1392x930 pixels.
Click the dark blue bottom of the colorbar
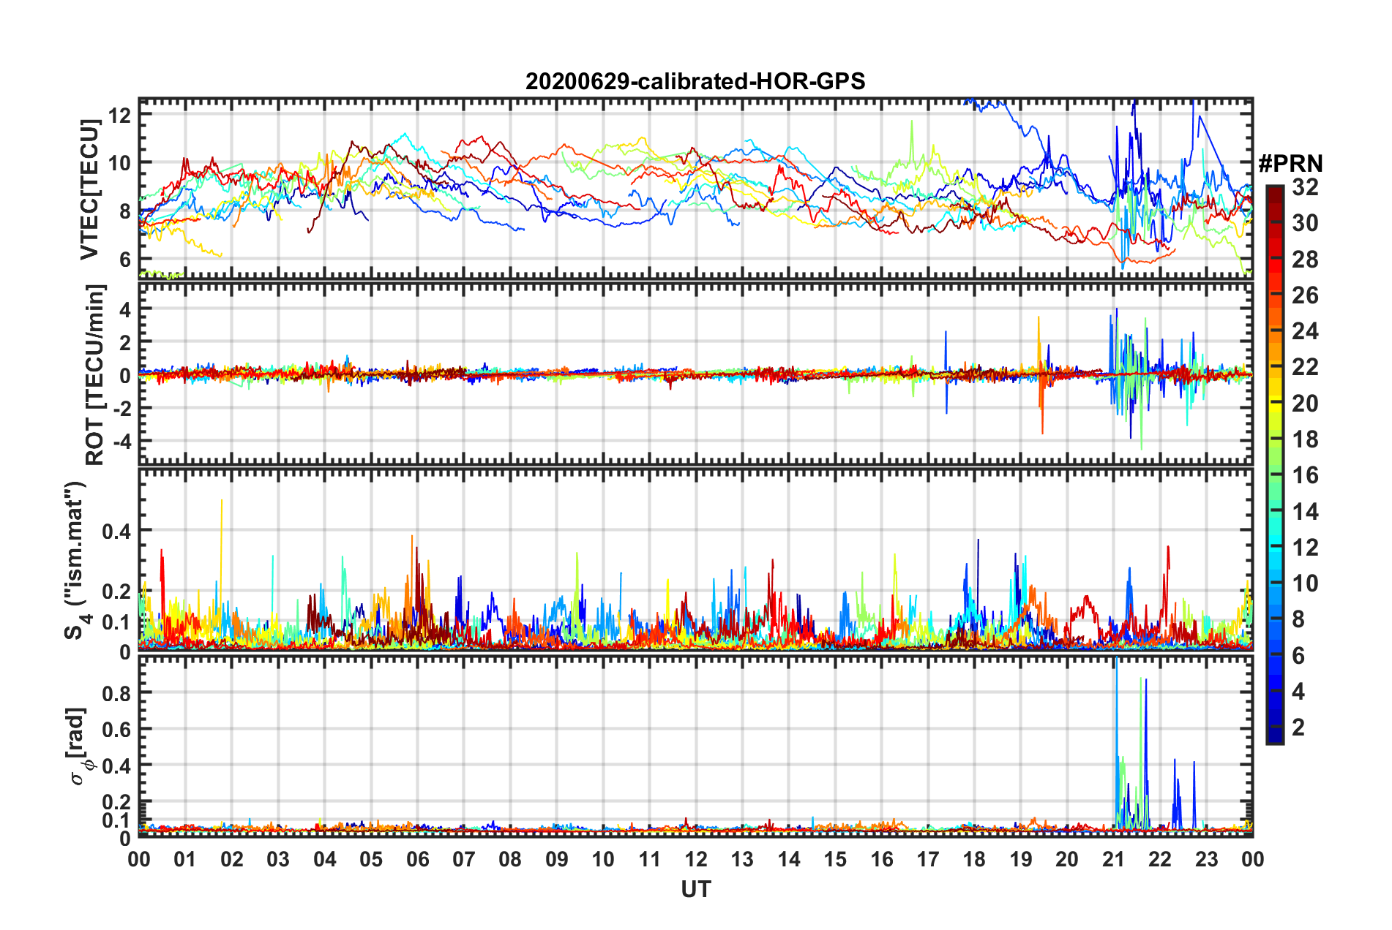1275,736
